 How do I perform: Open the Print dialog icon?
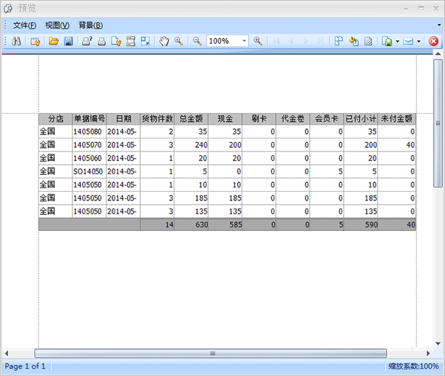click(x=87, y=42)
